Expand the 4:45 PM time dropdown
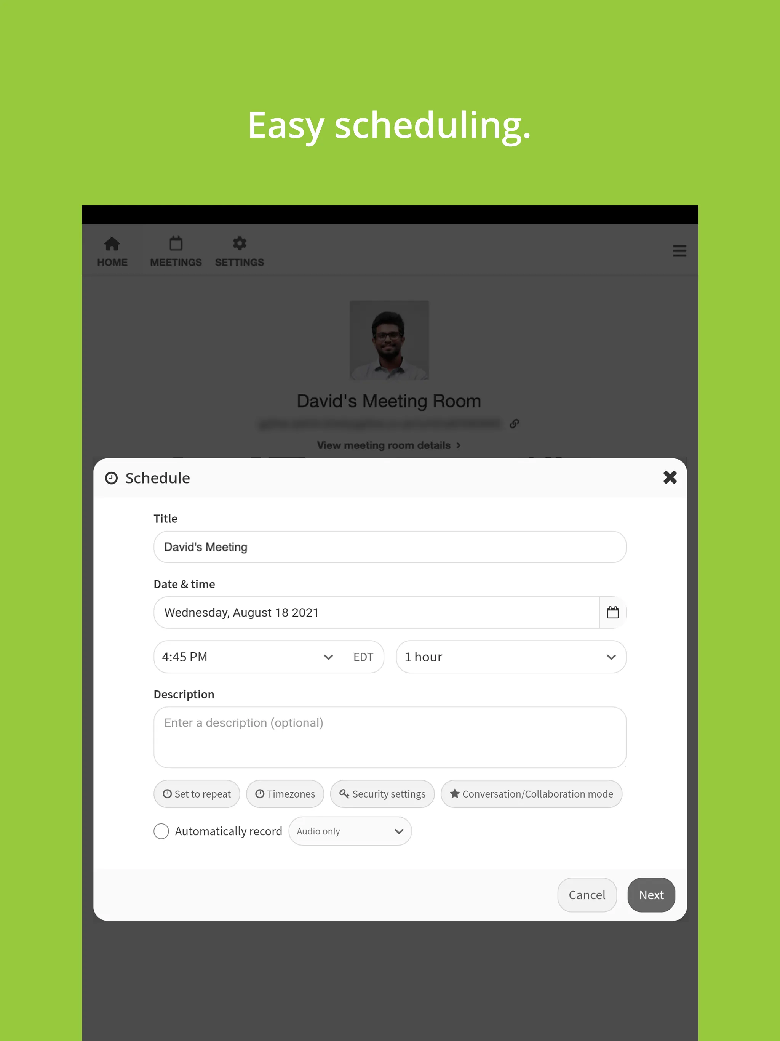This screenshot has width=780, height=1041. pos(327,657)
